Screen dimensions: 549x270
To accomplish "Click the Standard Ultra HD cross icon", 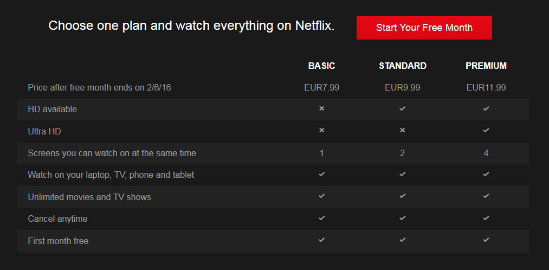I will [402, 131].
